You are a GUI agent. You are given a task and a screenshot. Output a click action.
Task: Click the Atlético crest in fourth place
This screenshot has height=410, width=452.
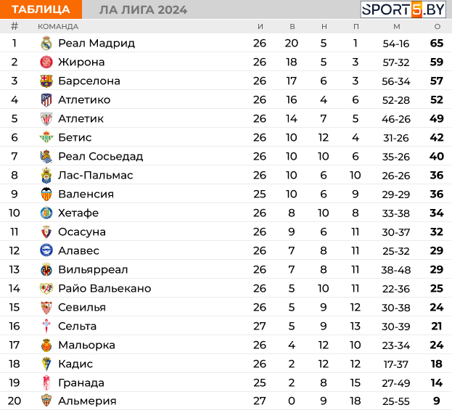click(46, 100)
